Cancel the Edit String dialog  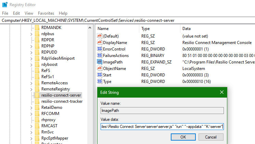click(211, 137)
